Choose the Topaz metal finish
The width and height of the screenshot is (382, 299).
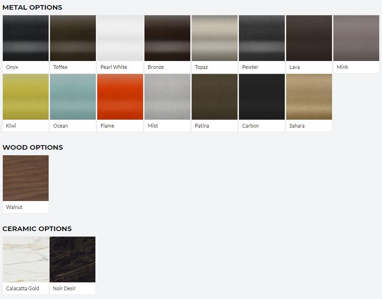click(215, 38)
